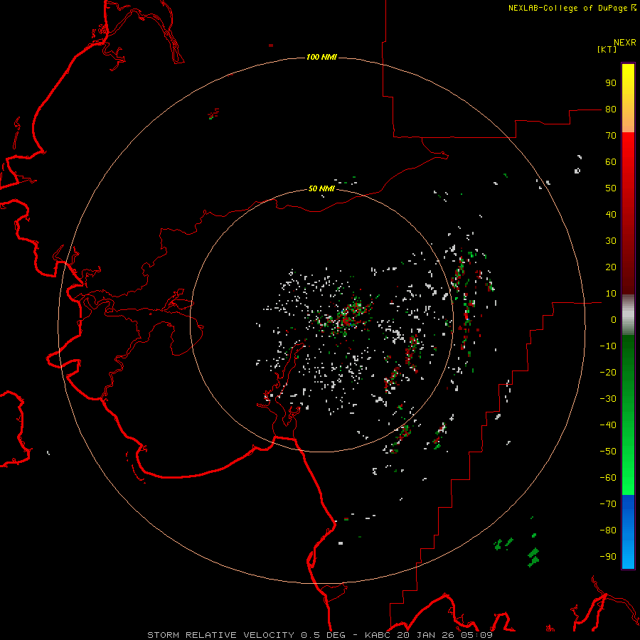Click the -50 knot scale value
The image size is (640, 640).
tap(608, 452)
